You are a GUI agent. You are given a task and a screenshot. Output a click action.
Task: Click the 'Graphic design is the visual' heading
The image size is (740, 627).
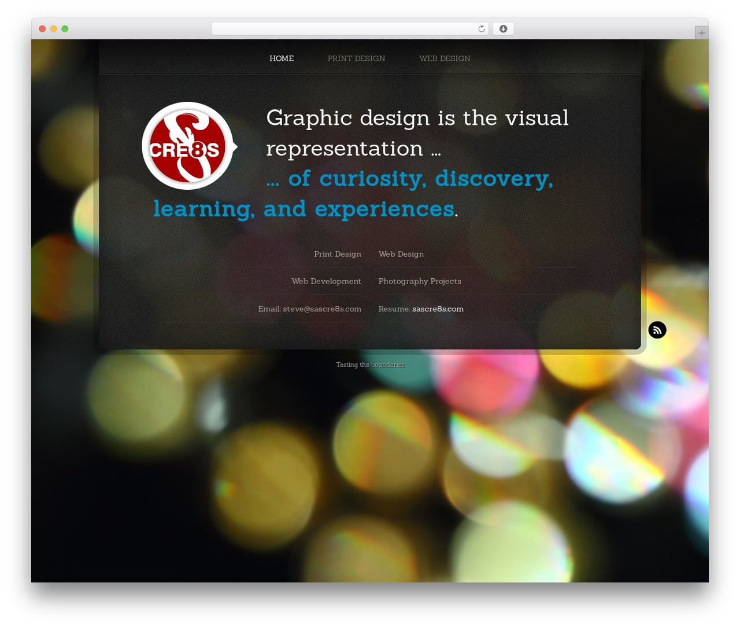coord(417,117)
